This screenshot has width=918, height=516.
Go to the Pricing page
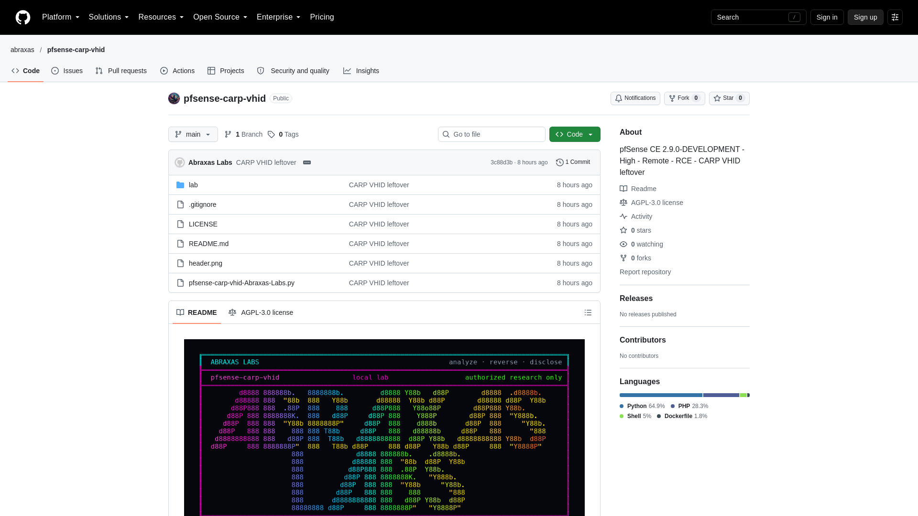pos(322,17)
